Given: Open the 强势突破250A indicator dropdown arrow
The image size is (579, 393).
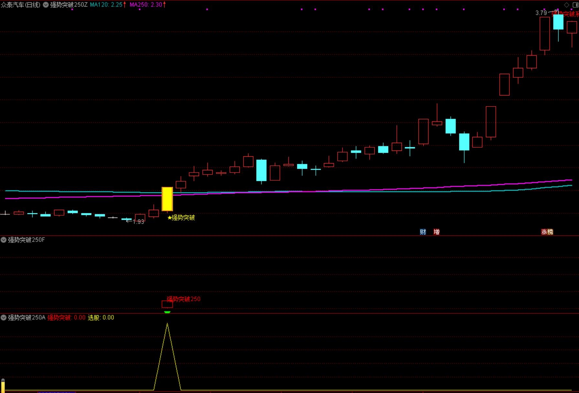Looking at the screenshot, I should pyautogui.click(x=4, y=318).
